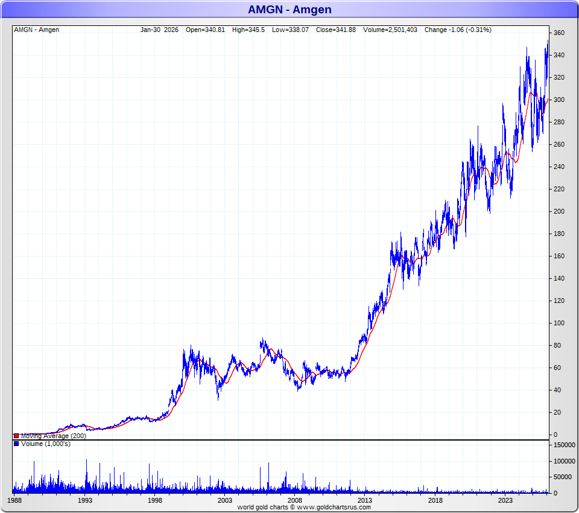The width and height of the screenshot is (579, 513).
Task: Click the small 'AMGN - Amgen' label inside the chart
Action: (x=36, y=30)
